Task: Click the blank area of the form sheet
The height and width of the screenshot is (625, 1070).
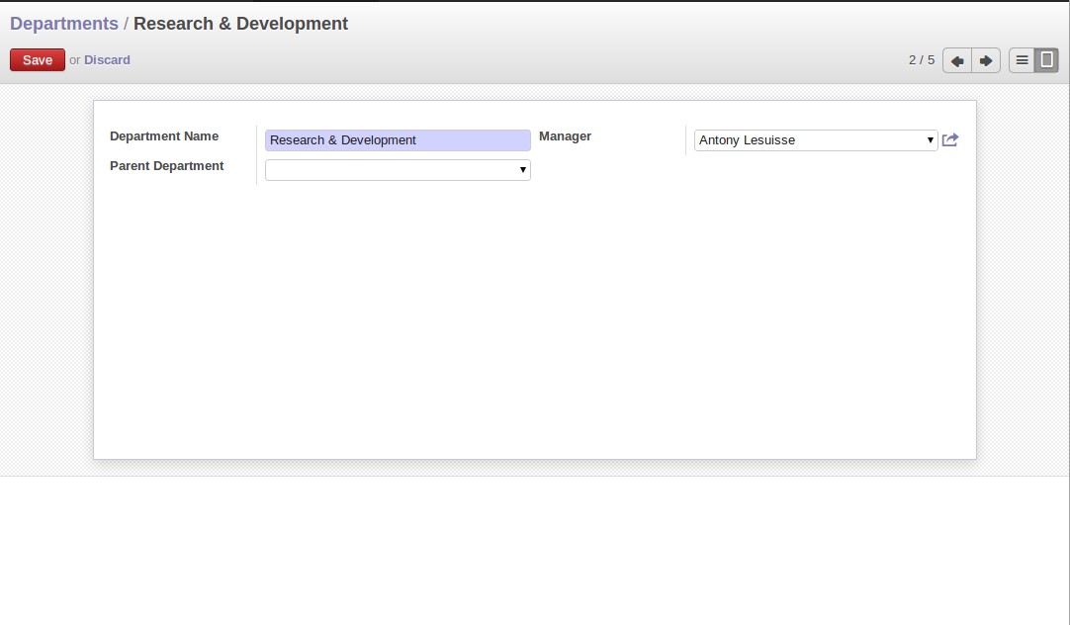Action: pos(534,326)
